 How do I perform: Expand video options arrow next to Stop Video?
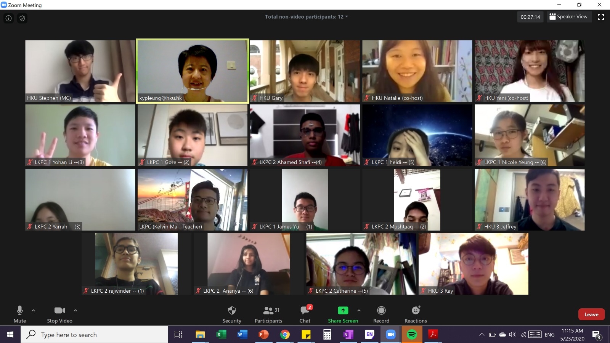coord(75,311)
